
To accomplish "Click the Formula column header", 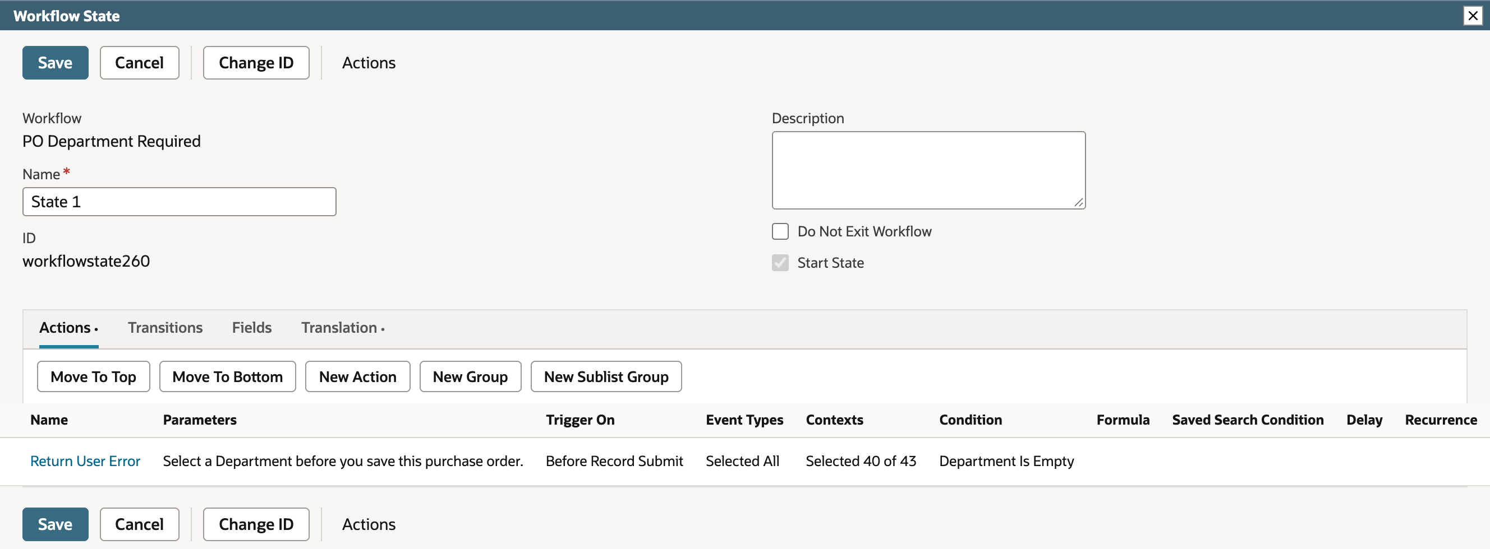I will 1123,420.
